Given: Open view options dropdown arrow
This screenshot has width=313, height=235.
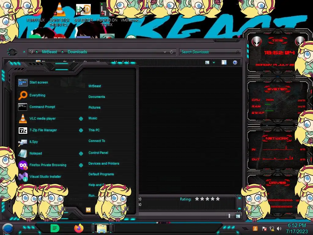Looking at the screenshot, I should (214, 62).
